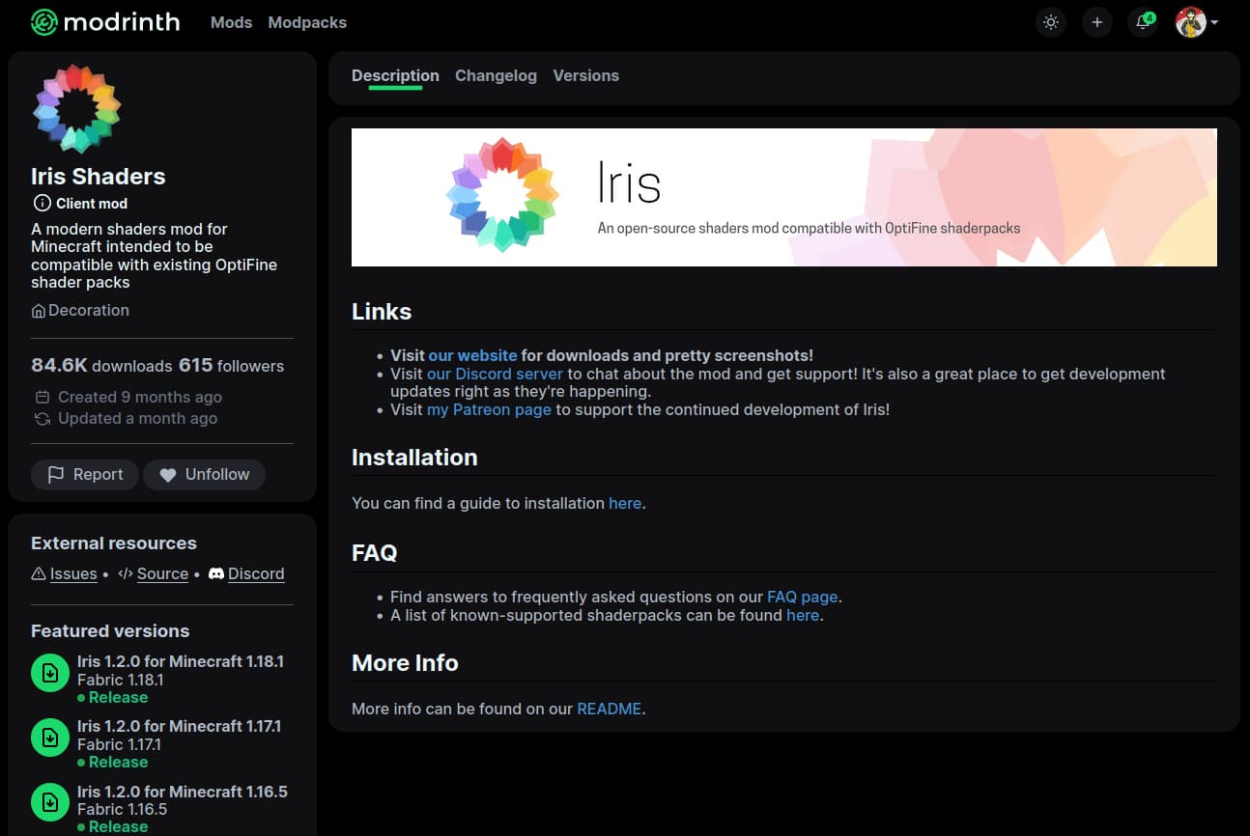Click the Report button

pyautogui.click(x=84, y=474)
